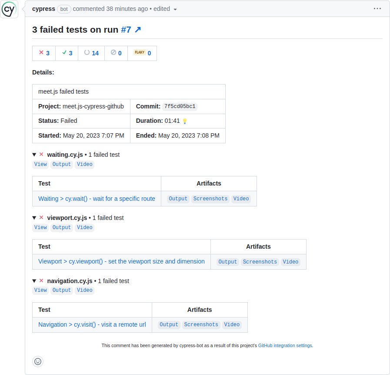The width and height of the screenshot is (390, 375).
Task: Collapse the viewport.cy.js section triangle
Action: (x=34, y=218)
